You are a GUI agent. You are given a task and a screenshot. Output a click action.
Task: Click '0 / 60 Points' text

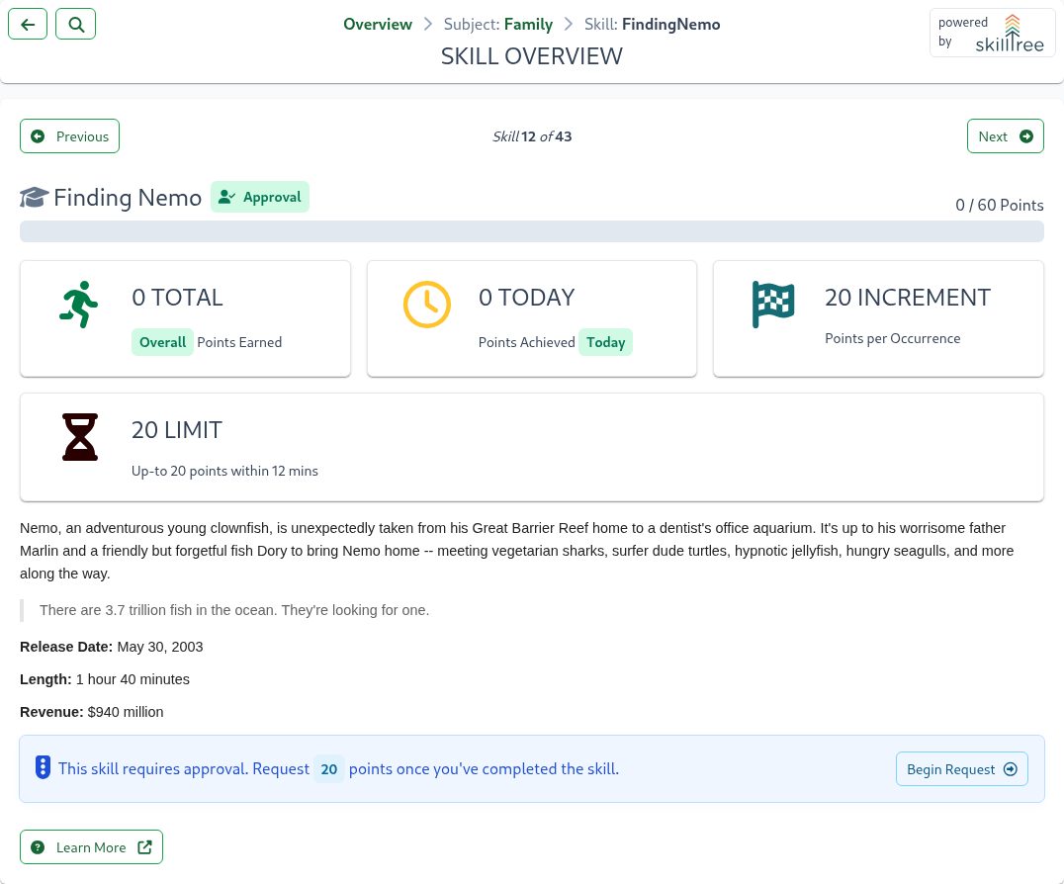click(x=1000, y=206)
